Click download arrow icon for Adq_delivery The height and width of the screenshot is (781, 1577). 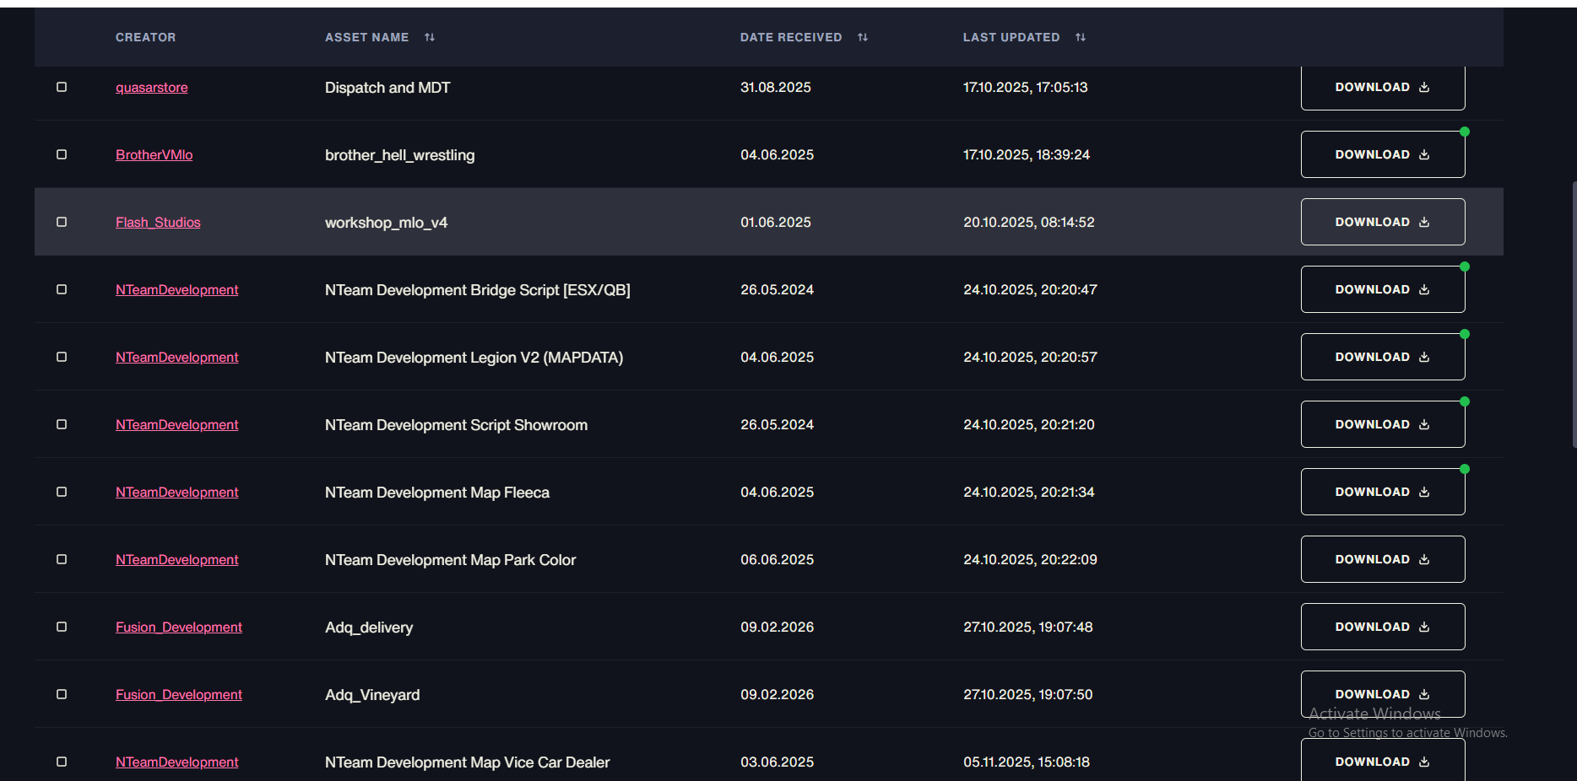pyautogui.click(x=1424, y=627)
